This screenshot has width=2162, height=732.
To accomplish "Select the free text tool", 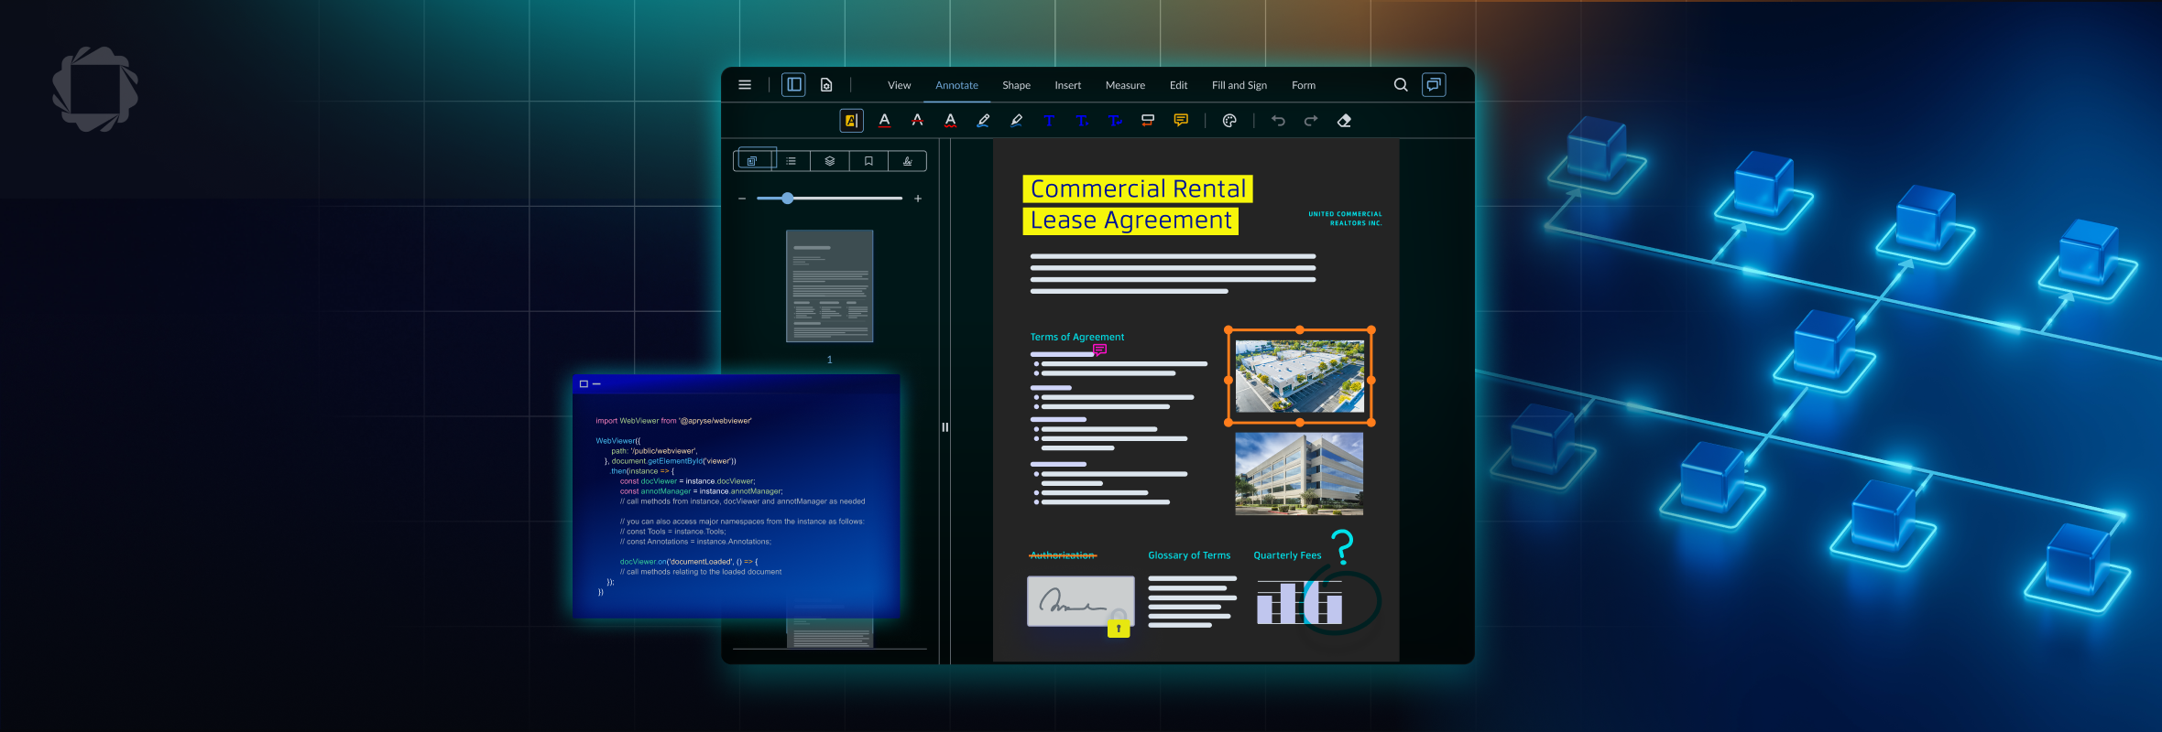I will click(x=1049, y=121).
